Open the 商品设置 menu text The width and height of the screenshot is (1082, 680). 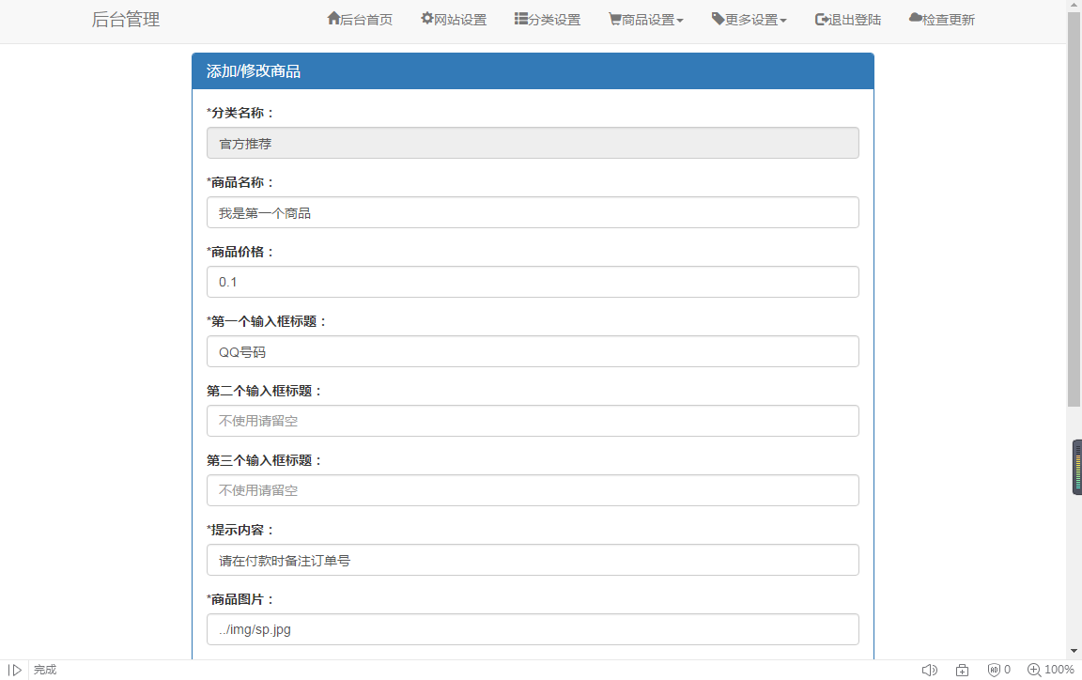(648, 20)
